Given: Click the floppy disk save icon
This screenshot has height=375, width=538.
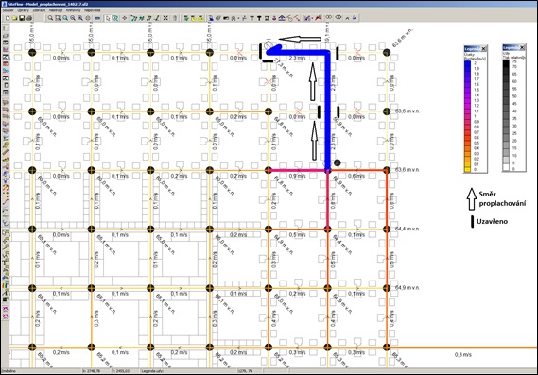Looking at the screenshot, I should click(x=22, y=18).
